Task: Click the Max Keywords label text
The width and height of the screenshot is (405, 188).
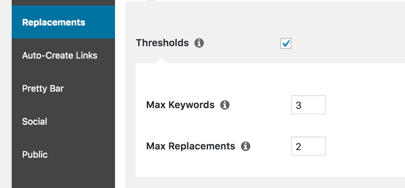Action: tap(180, 105)
